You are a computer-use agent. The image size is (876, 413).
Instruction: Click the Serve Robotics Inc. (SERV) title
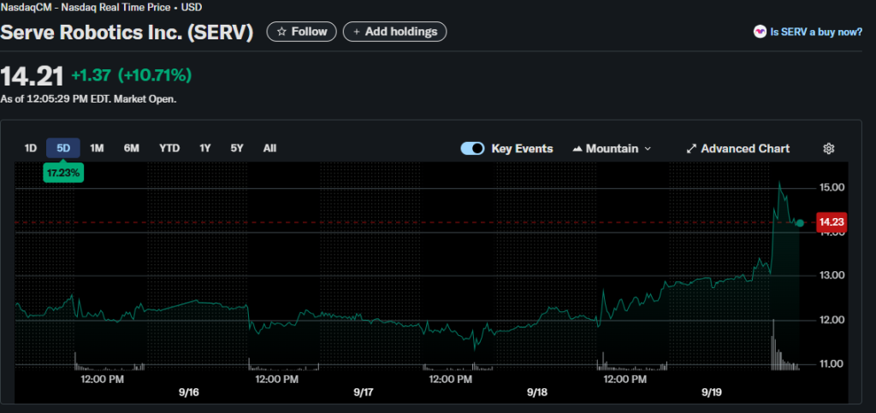[127, 32]
